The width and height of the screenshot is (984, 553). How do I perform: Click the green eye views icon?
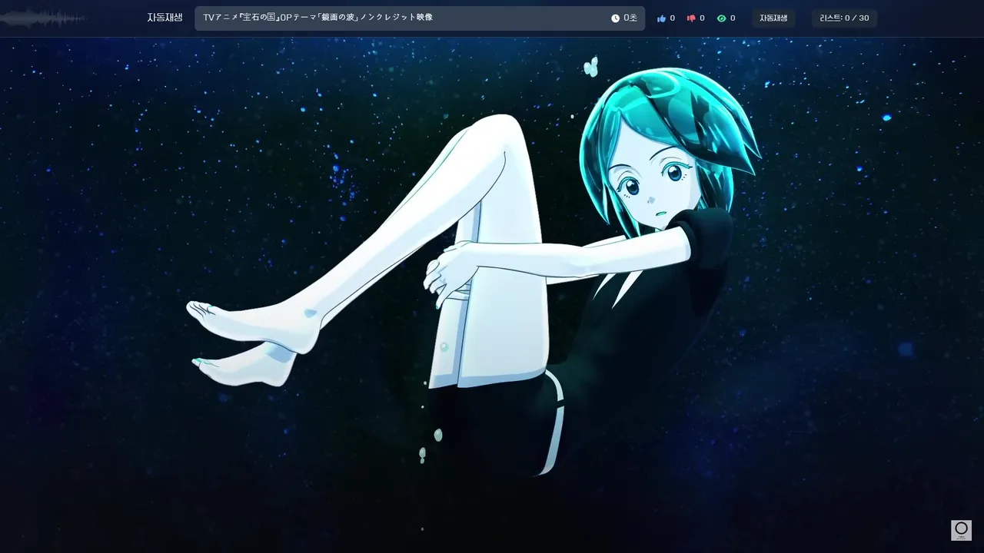(x=721, y=18)
